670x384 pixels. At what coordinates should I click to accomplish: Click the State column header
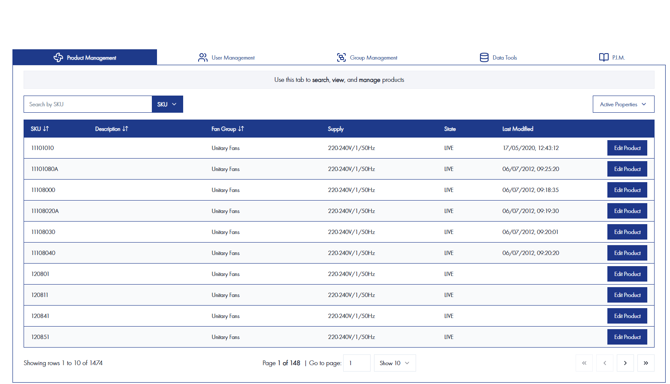tap(450, 129)
